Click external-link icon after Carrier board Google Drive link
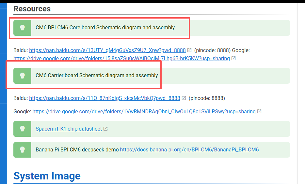Viewport: 305px width, 184px height. coord(259,111)
